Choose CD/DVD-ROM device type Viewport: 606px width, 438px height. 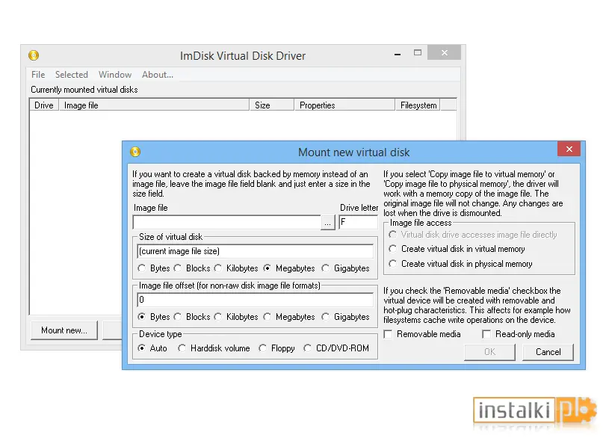point(308,348)
